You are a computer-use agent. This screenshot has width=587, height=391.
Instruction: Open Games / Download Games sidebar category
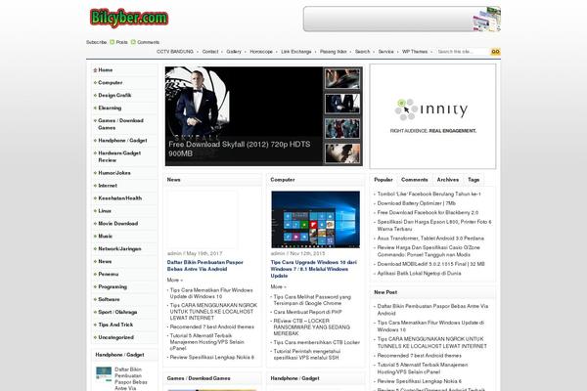pyautogui.click(x=120, y=124)
